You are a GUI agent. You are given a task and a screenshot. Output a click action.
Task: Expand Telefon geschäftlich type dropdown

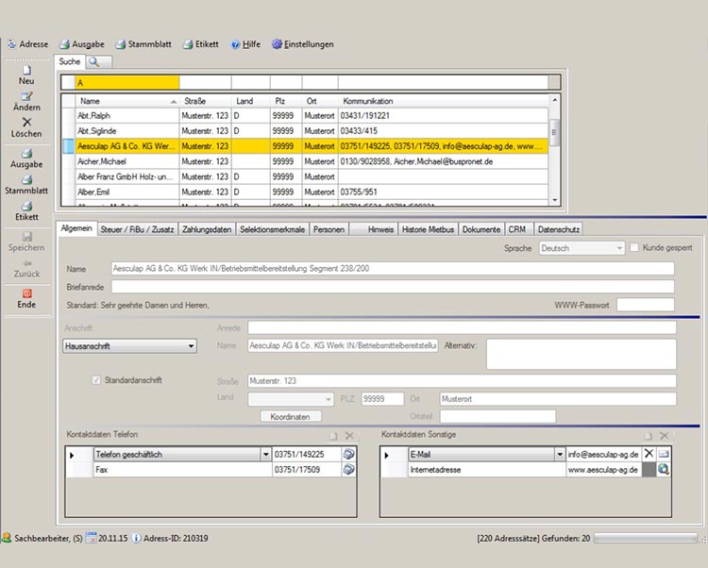pos(266,455)
